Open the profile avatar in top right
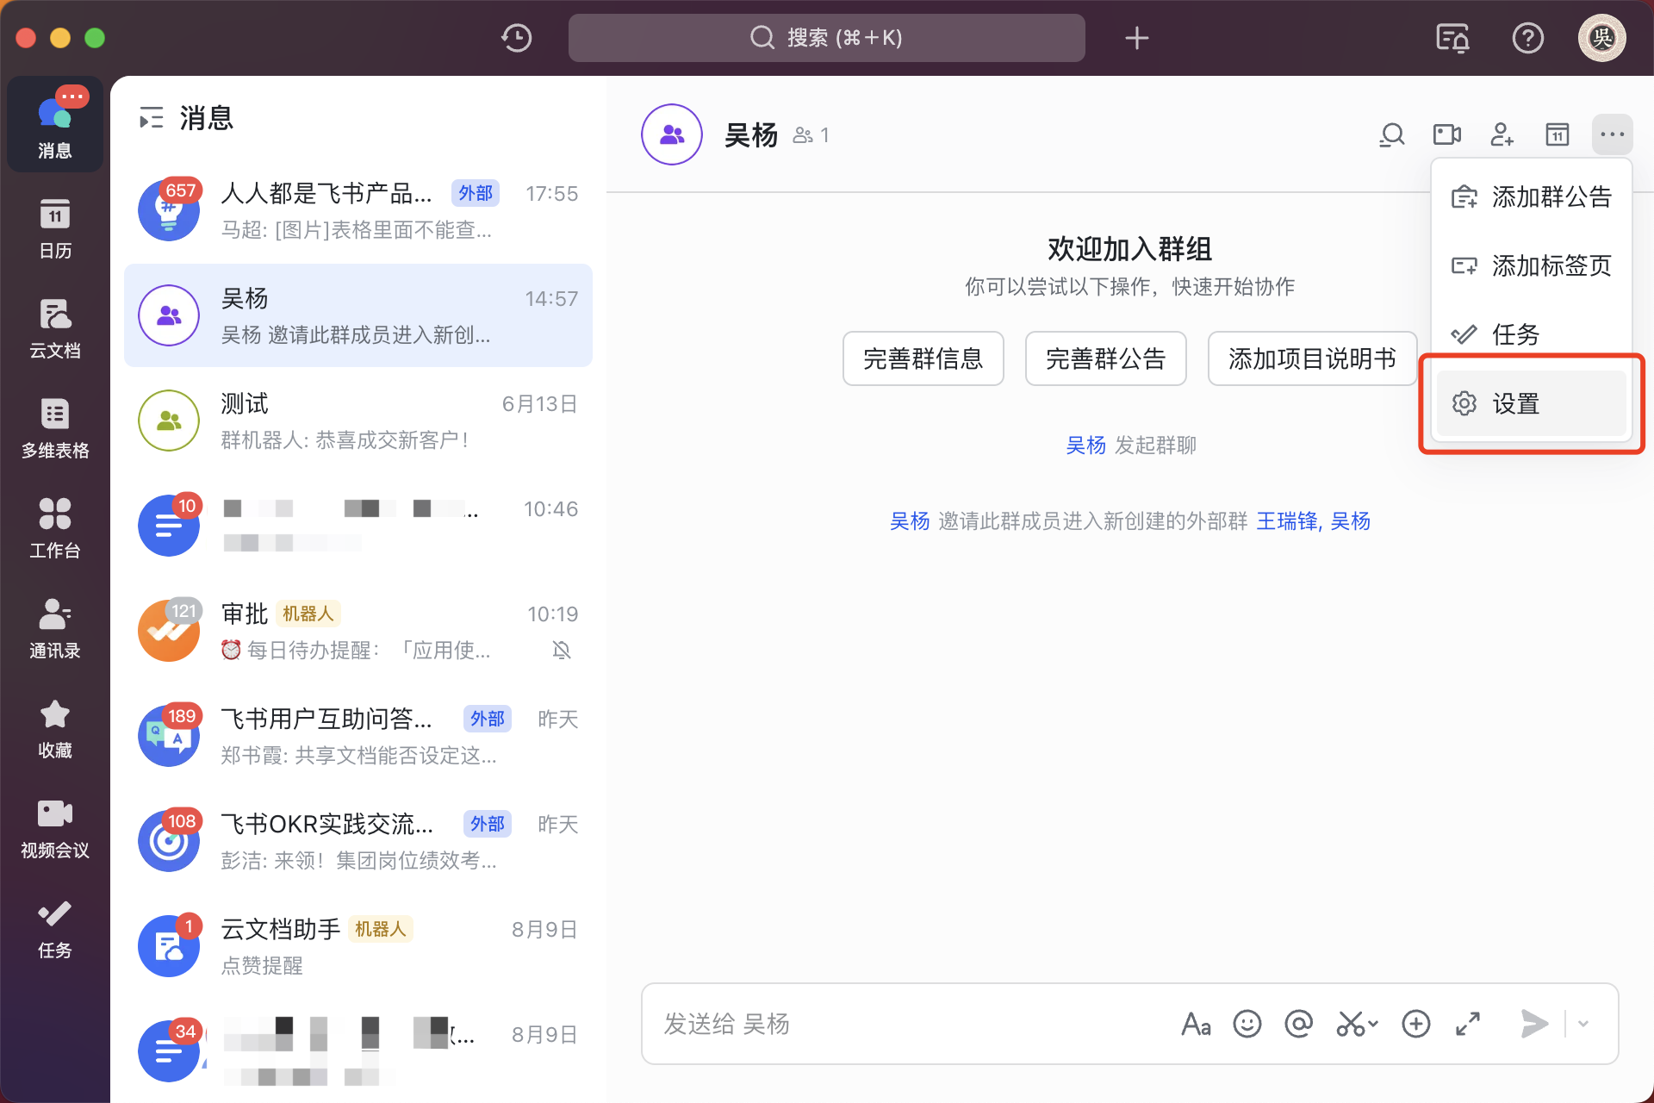1654x1103 pixels. [1602, 38]
